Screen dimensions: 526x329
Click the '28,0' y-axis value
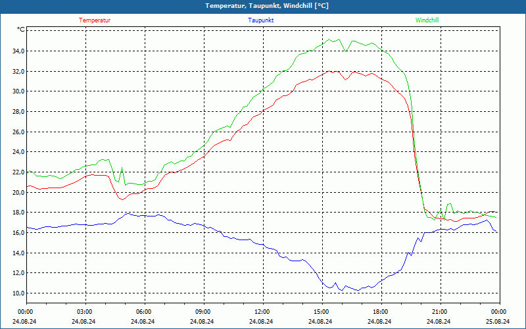pyautogui.click(x=18, y=111)
